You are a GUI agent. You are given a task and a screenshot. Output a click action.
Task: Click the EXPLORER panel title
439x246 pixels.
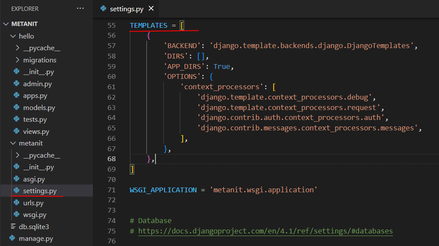tap(25, 9)
